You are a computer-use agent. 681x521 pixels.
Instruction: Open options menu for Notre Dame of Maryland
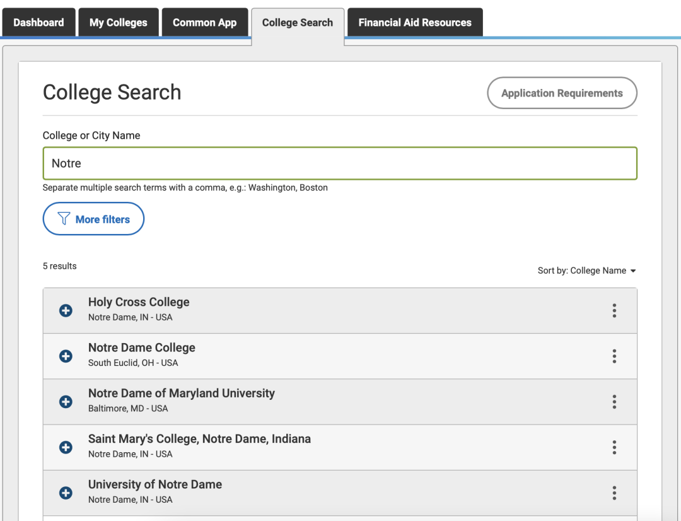coord(614,402)
